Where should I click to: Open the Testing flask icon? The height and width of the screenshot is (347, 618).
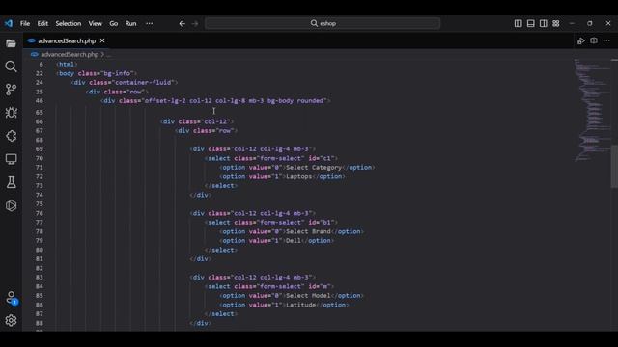[x=11, y=182]
